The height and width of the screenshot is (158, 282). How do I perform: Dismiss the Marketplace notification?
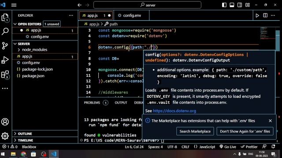270,121
